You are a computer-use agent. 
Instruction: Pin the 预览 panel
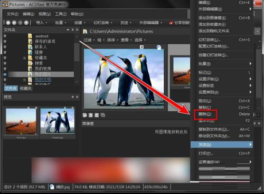point(73,97)
